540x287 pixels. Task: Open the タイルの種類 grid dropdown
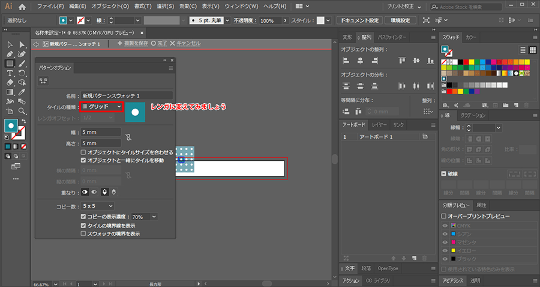pyautogui.click(x=101, y=106)
